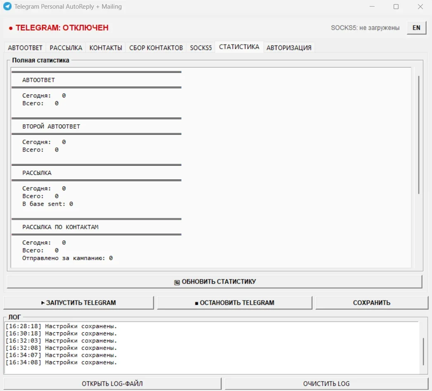Click the log entry at 16:32:03
Image resolution: width=432 pixels, height=391 pixels.
pyautogui.click(x=61, y=341)
